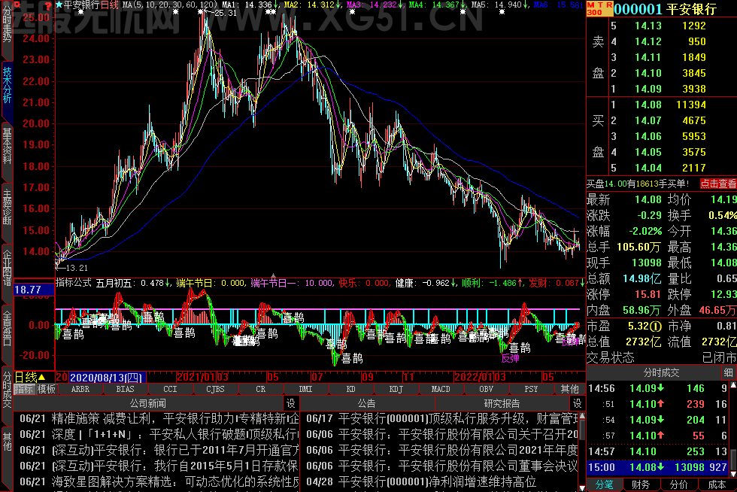Open 04/28 report '净利润增速维持高位'
The width and height of the screenshot is (737, 492).
pos(422,481)
